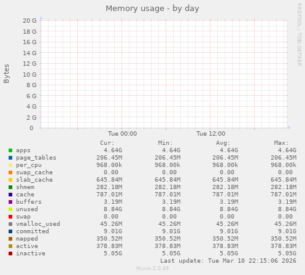Viewport: 305px width, 275px height.
Task: Click the buffers Max value 3.19M
Action: point(287,202)
